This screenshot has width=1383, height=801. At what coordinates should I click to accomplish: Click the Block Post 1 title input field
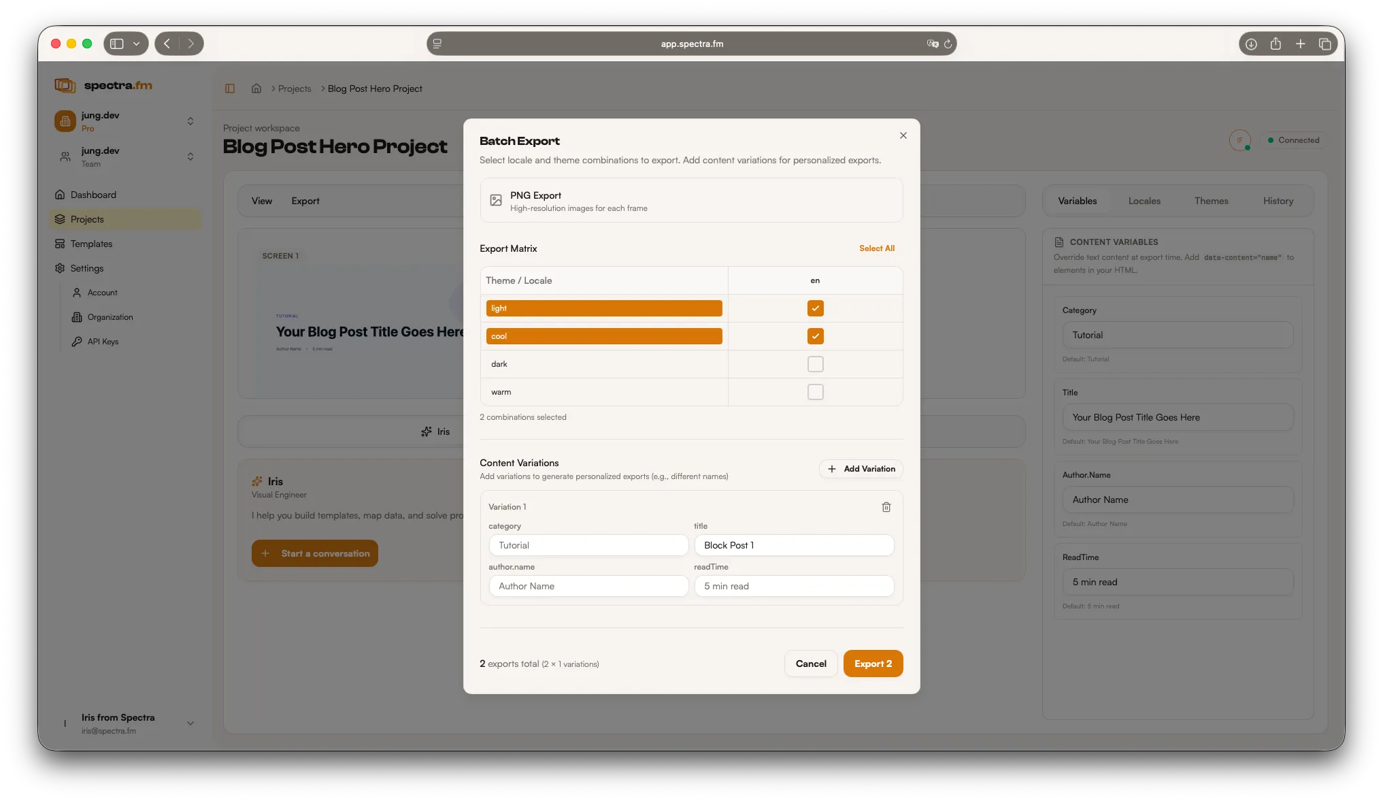point(794,545)
